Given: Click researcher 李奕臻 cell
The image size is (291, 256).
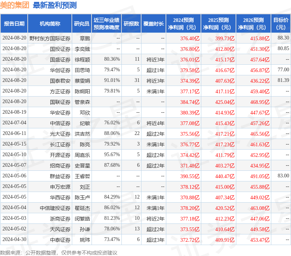Looking at the screenshot, I should click(x=82, y=49).
